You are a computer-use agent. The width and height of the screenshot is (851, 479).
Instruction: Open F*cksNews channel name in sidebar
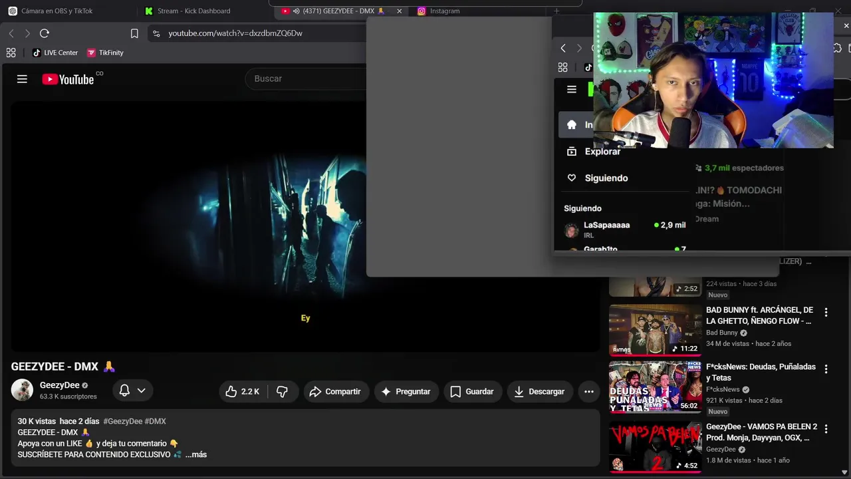pos(723,389)
